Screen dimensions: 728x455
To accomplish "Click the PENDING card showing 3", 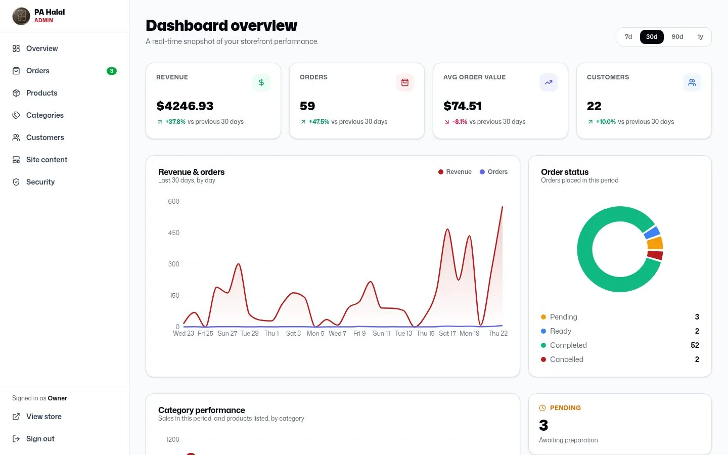I will pyautogui.click(x=620, y=424).
